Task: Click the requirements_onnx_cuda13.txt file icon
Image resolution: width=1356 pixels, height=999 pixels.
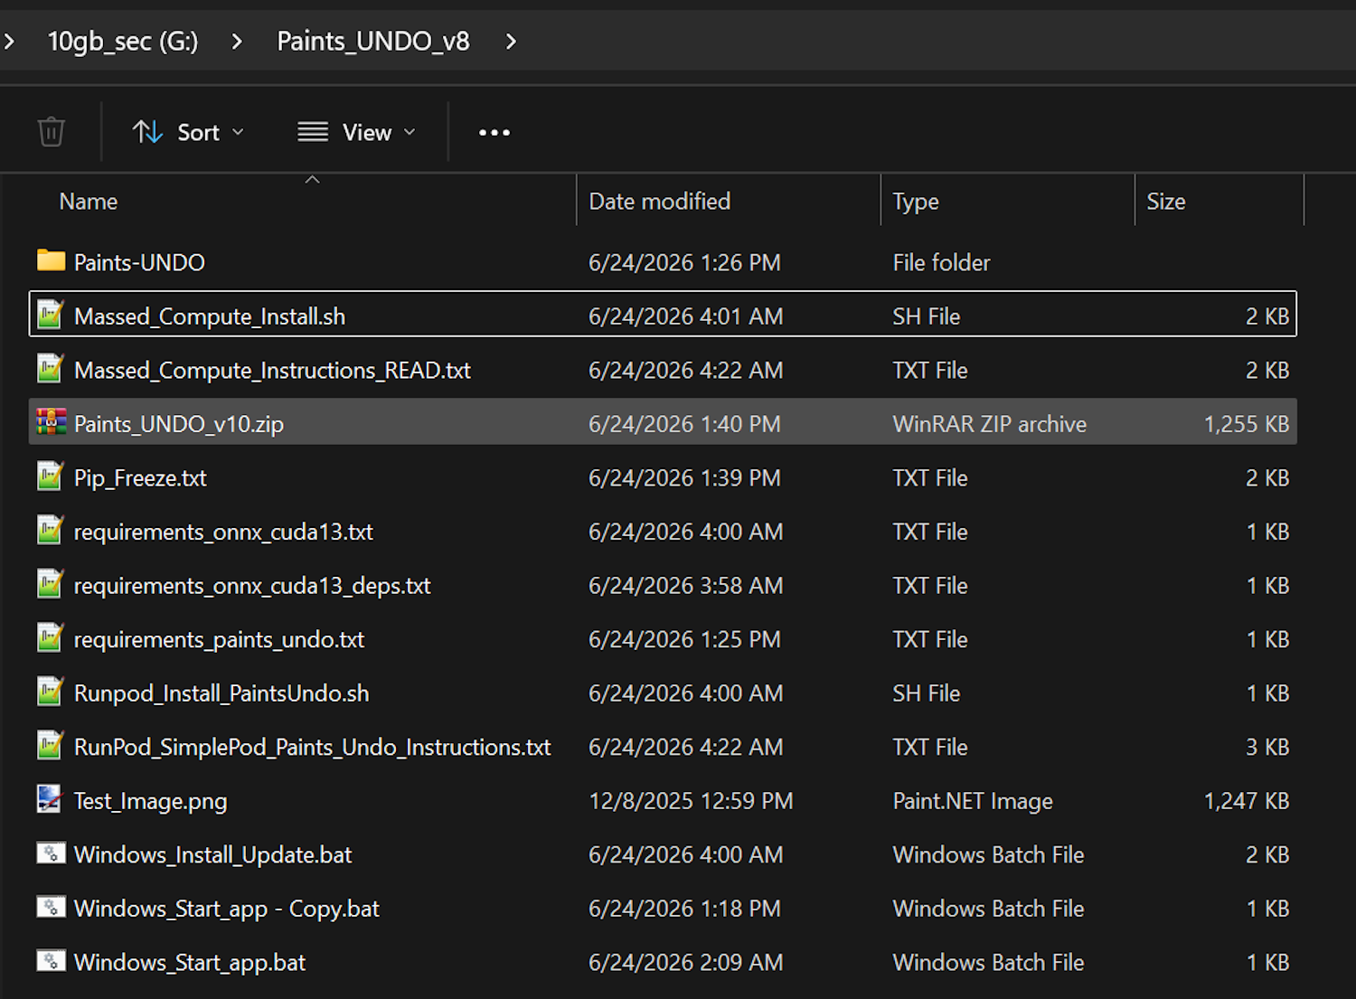Action: (x=51, y=531)
